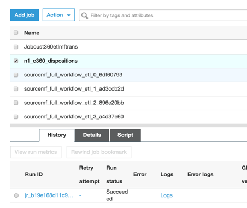Viewport: 247px width, 208px height.
Task: Click the Add job button
Action: coord(25,15)
